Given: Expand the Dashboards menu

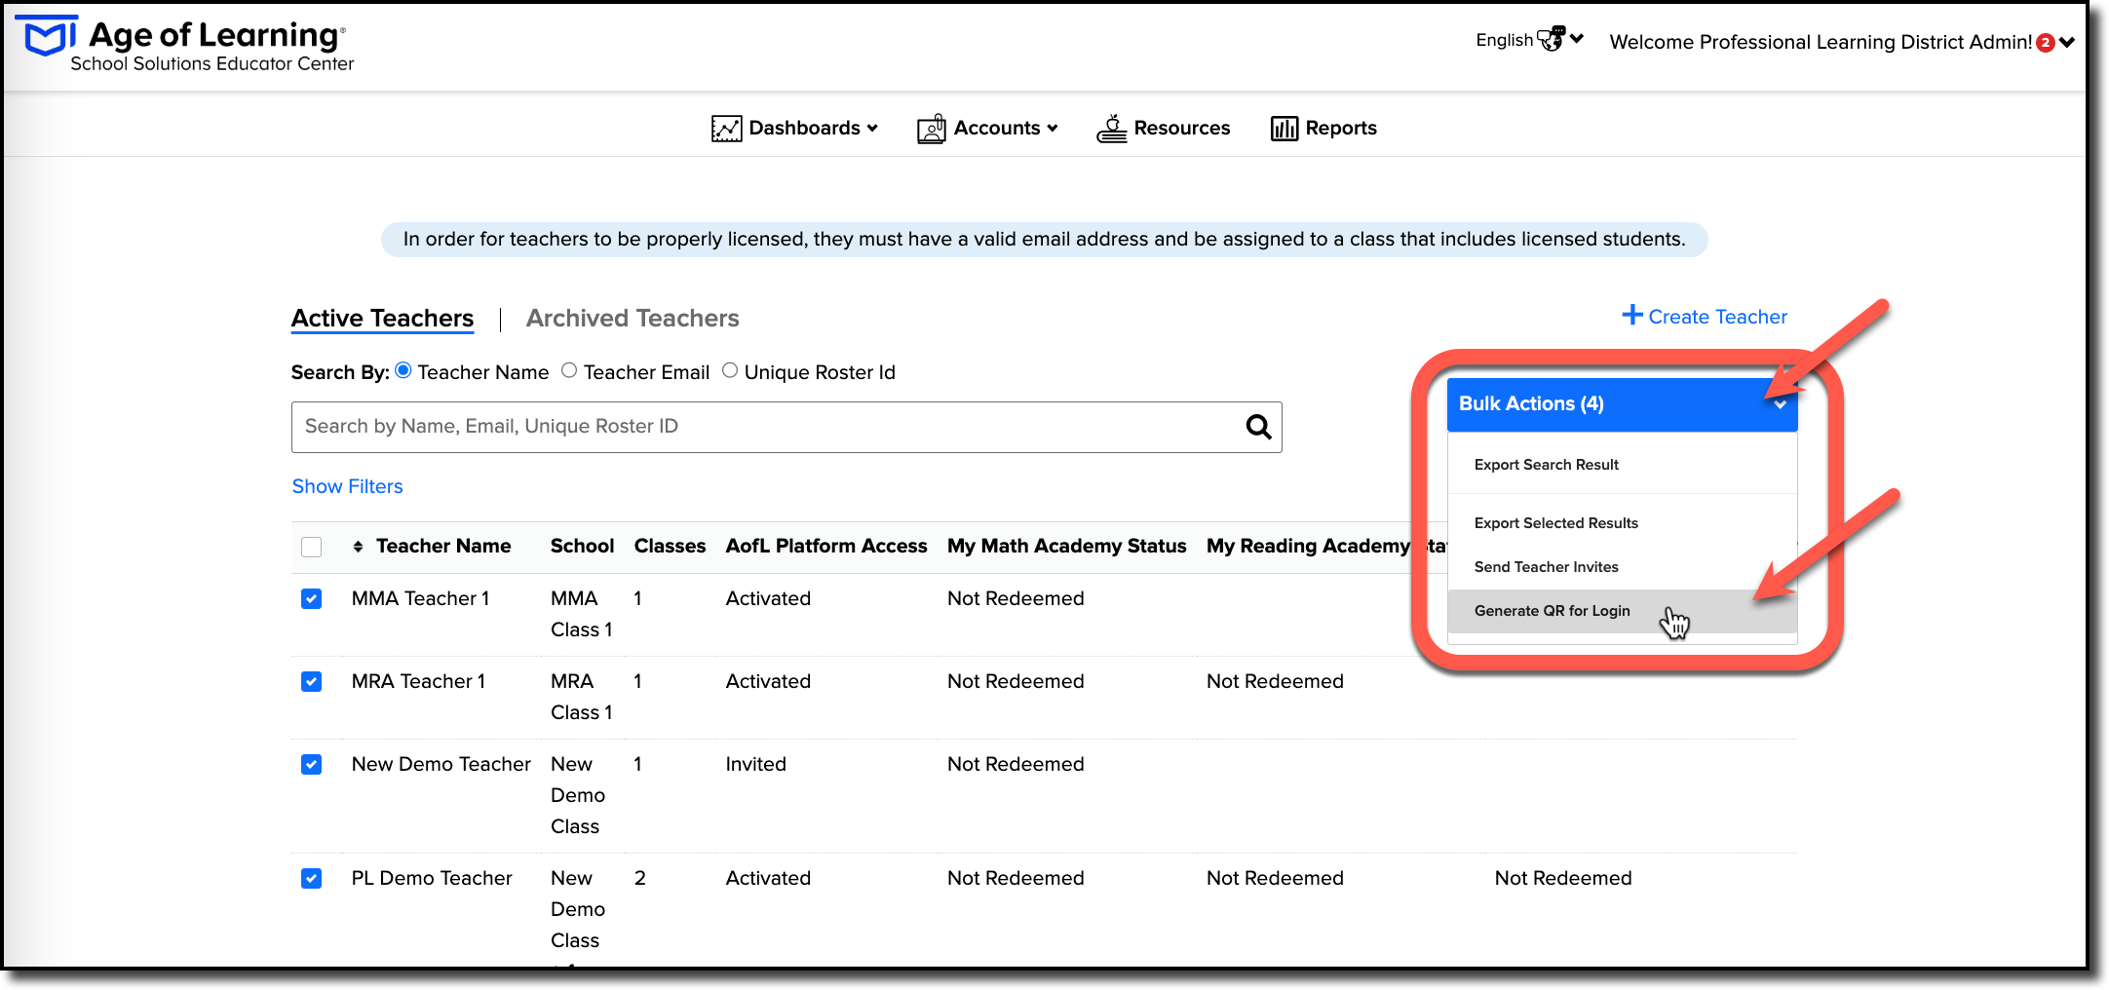Looking at the screenshot, I should (795, 129).
